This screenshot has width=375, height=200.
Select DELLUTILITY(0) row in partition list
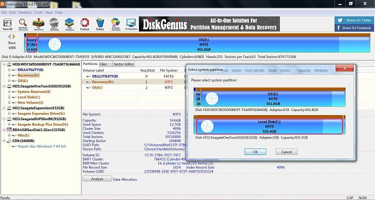coord(105,76)
